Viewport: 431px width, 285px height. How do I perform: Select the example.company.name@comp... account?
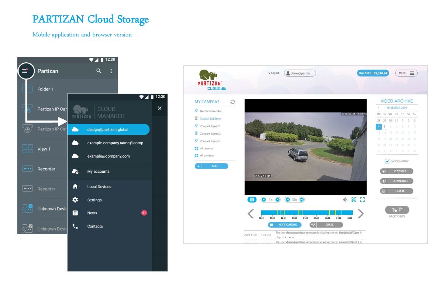pos(109,142)
